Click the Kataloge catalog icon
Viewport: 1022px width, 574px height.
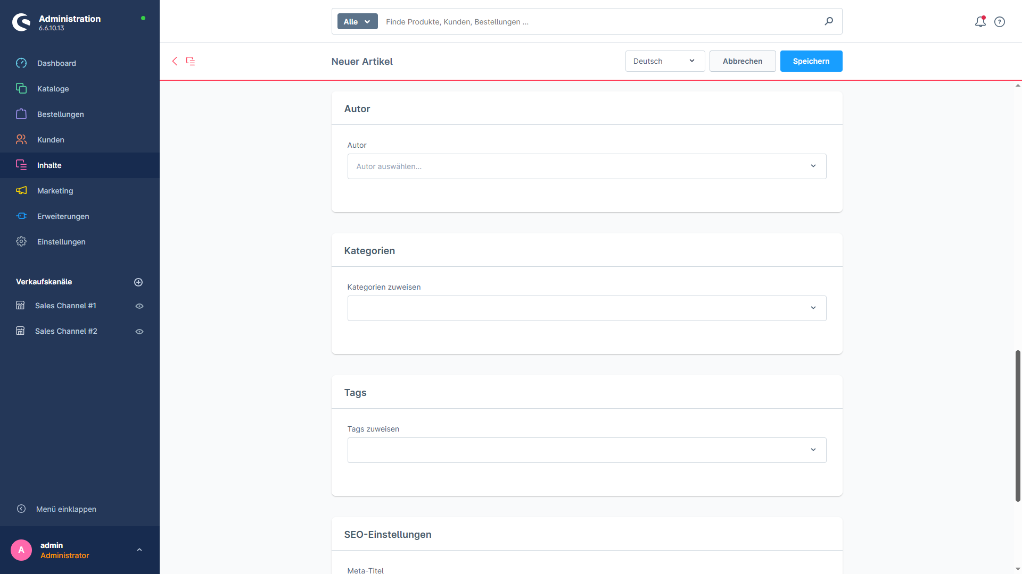(x=21, y=89)
